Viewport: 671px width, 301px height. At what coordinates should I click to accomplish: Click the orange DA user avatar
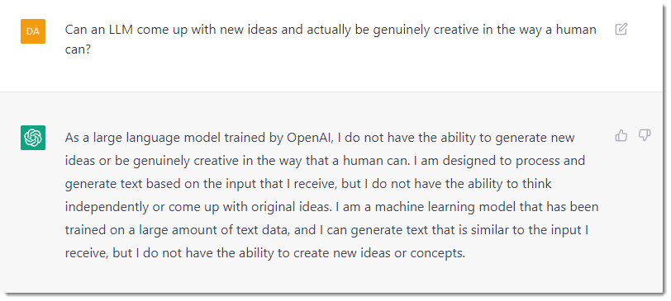point(33,31)
